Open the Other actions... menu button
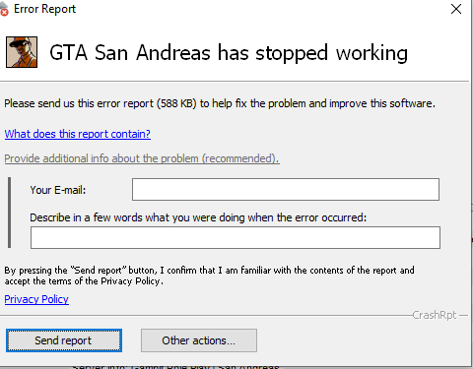The height and width of the screenshot is (369, 473). click(199, 340)
